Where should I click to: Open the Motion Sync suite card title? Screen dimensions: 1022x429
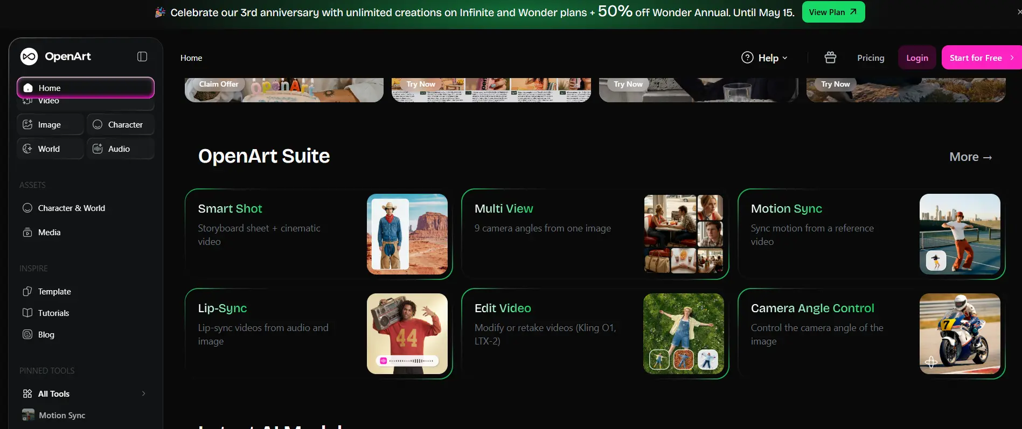(x=787, y=208)
